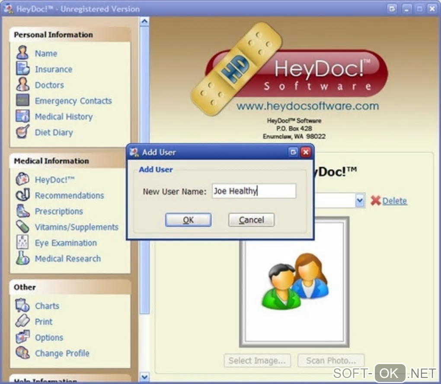
Task: Click the Add User dialog restore button
Action: pos(293,152)
